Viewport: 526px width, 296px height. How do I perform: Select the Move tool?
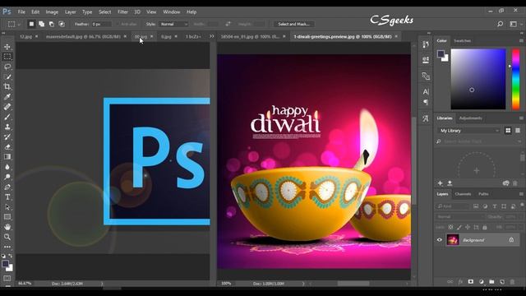pyautogui.click(x=7, y=47)
